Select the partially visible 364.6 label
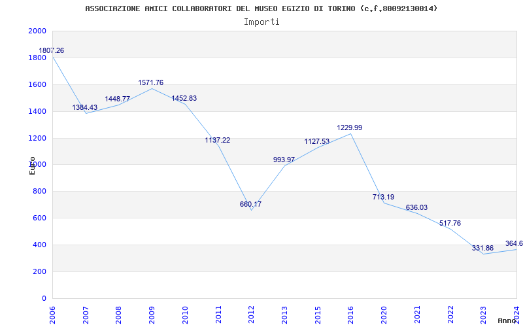Image resolution: width=523 pixels, height=327 pixels. 514,243
